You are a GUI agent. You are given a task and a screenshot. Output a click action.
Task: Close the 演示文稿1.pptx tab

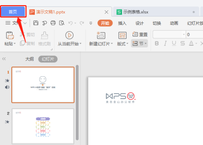106,12
